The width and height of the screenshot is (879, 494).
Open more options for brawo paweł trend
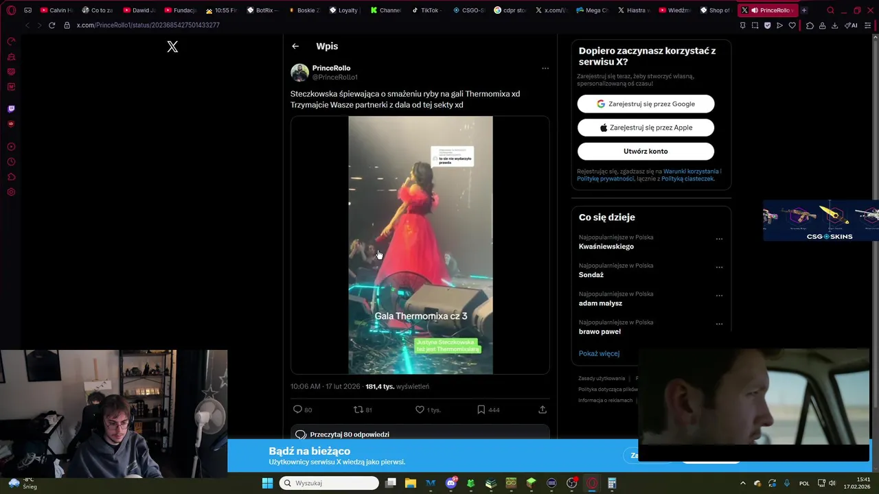click(719, 324)
